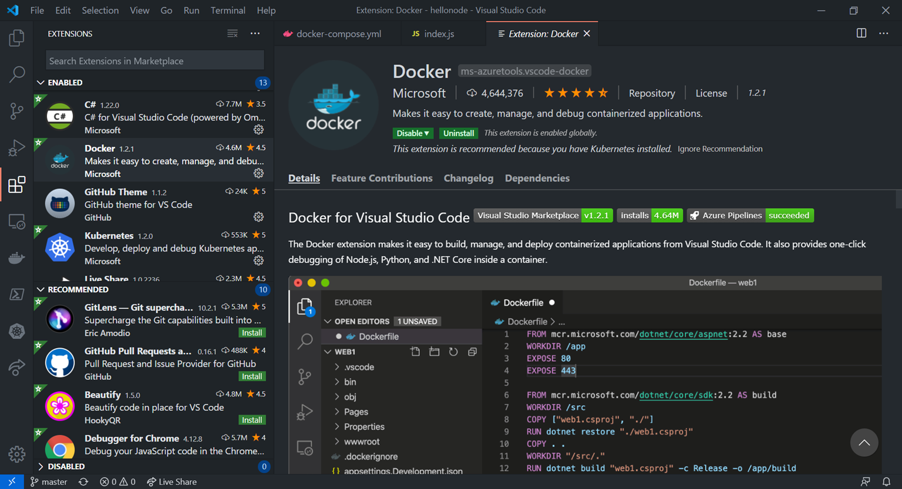
Task: Open the Terminal menu
Action: click(228, 11)
